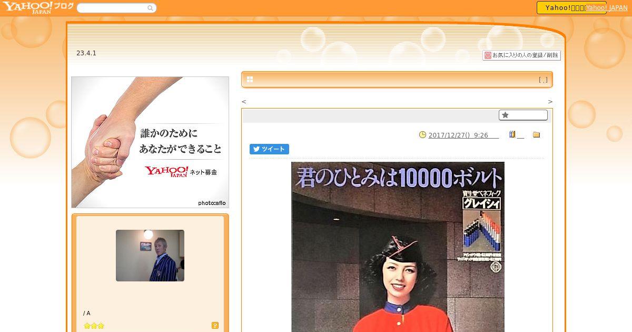Viewport: 632px width, 332px height.
Task: Click the three-star rating icons
Action: [94, 326]
